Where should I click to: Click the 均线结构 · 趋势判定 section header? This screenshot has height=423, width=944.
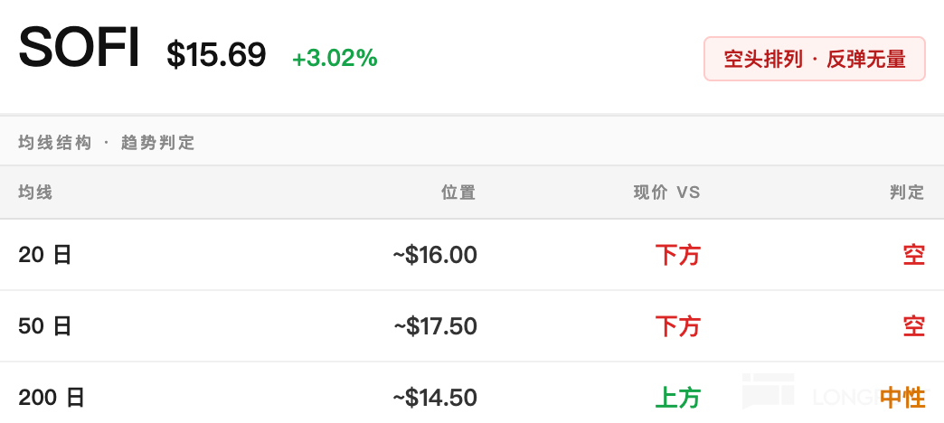click(x=107, y=143)
